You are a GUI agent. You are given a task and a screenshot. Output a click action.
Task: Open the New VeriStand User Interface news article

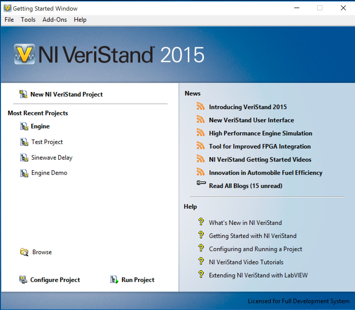(x=251, y=120)
